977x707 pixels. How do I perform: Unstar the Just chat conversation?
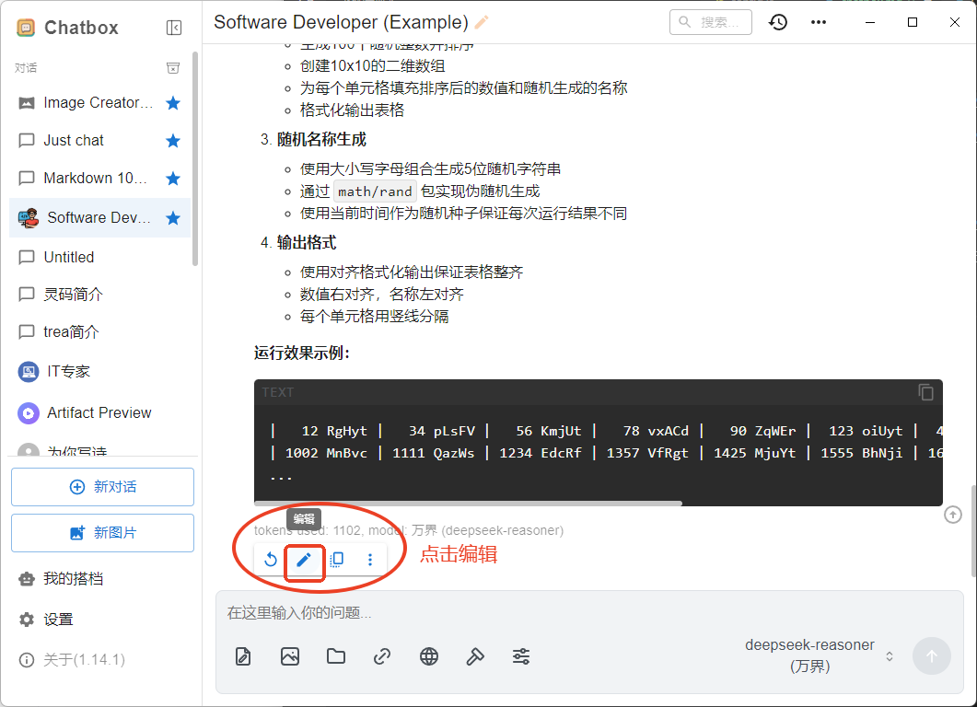pyautogui.click(x=172, y=141)
